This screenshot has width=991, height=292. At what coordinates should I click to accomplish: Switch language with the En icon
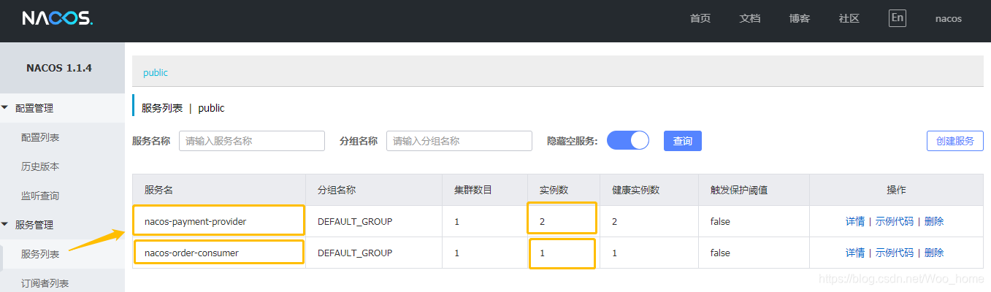click(x=898, y=18)
